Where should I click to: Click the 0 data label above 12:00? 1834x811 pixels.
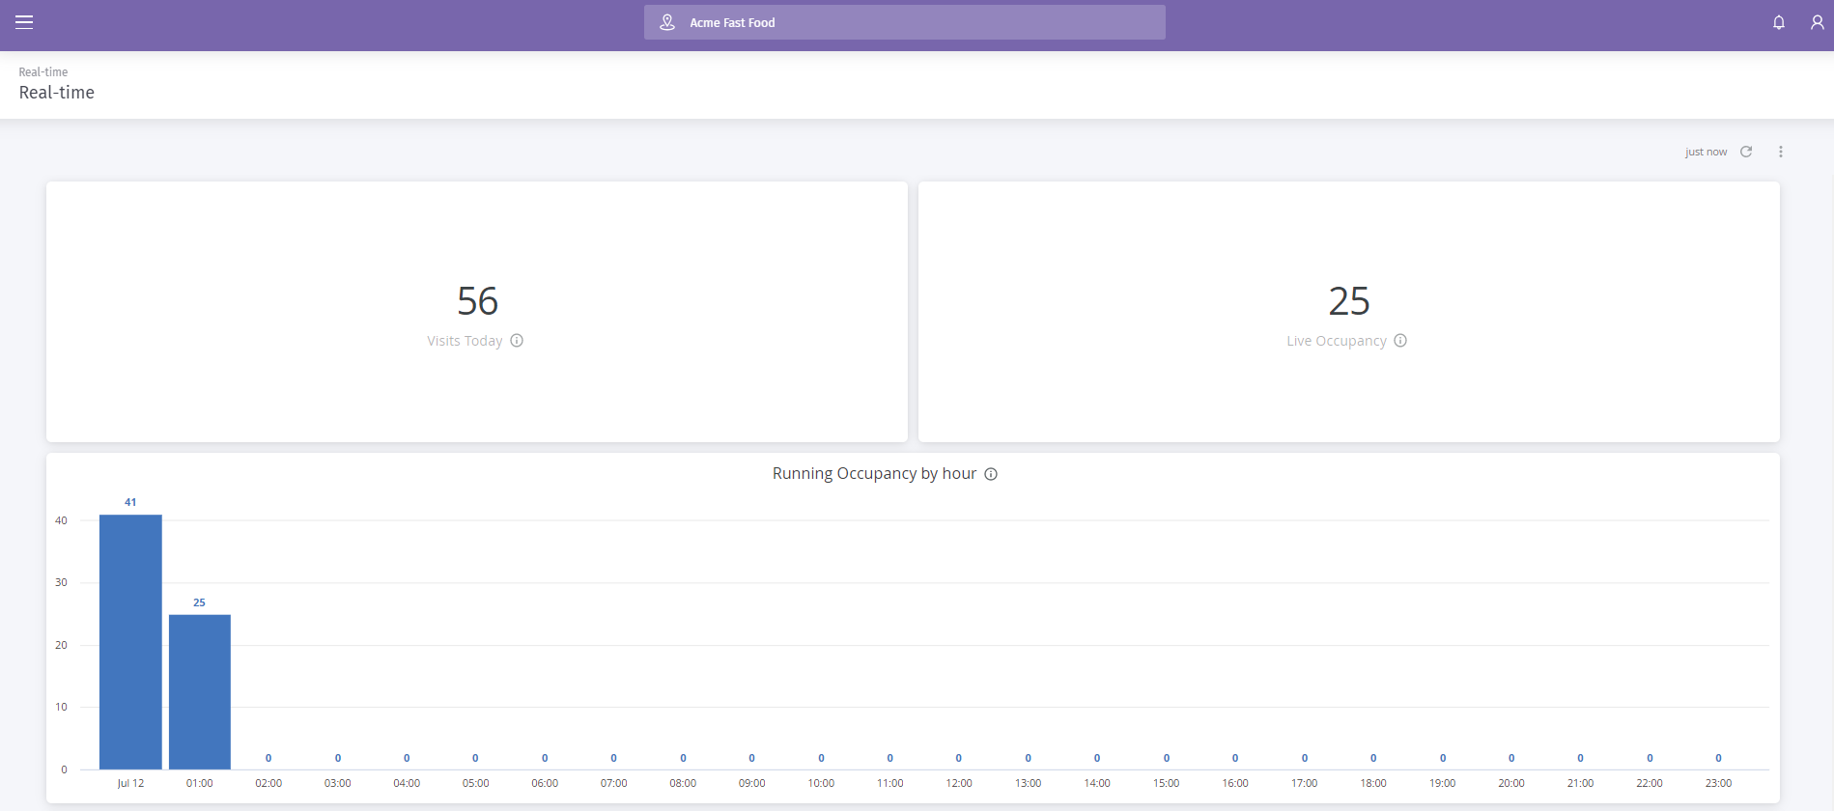(958, 758)
